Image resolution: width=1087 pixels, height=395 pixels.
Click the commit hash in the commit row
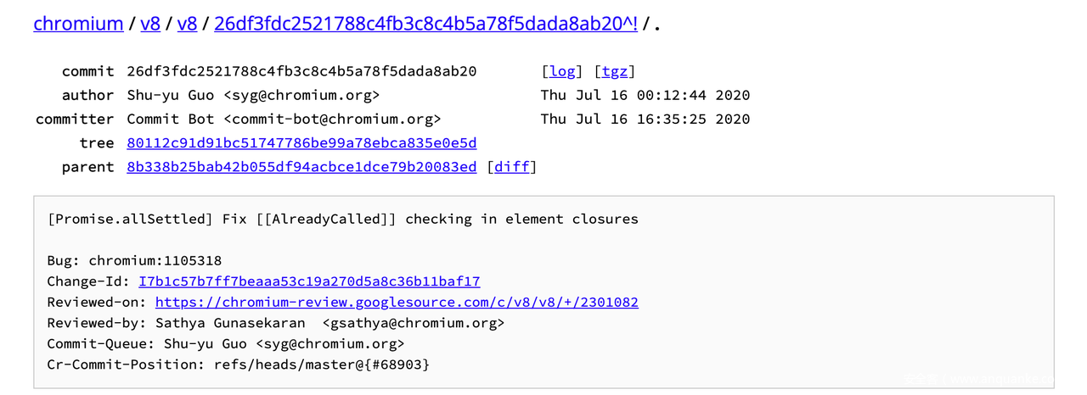click(x=301, y=71)
